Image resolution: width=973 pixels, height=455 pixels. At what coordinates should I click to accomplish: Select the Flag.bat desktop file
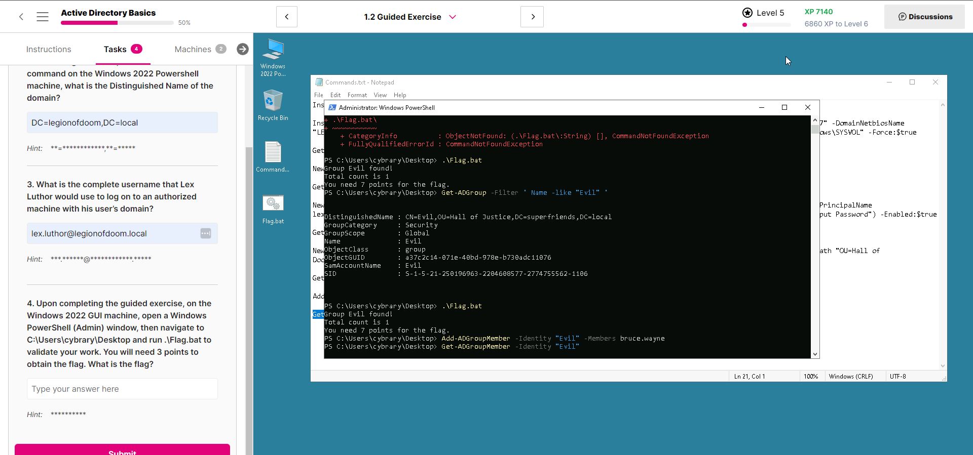coord(273,209)
